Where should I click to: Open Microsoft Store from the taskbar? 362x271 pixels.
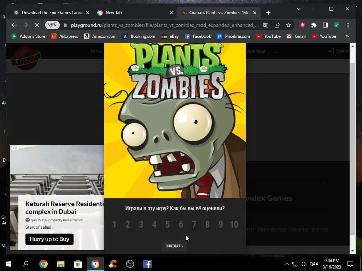pyautogui.click(x=78, y=264)
